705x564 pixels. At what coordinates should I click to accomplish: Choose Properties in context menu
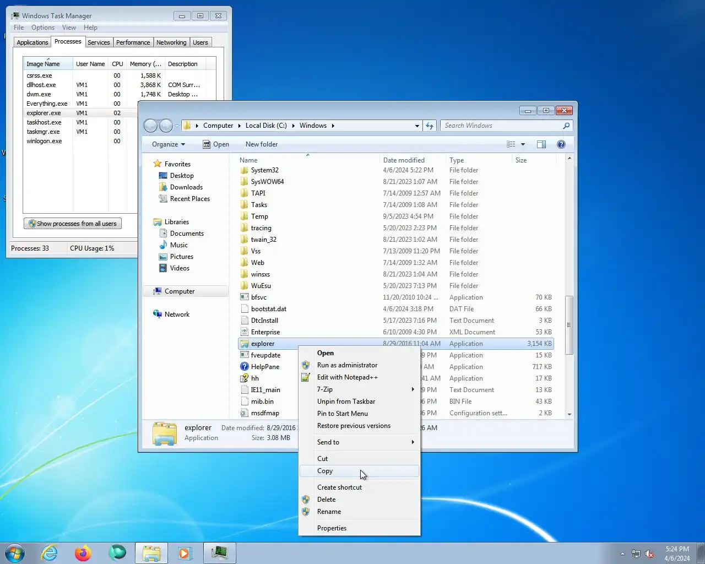(359, 528)
